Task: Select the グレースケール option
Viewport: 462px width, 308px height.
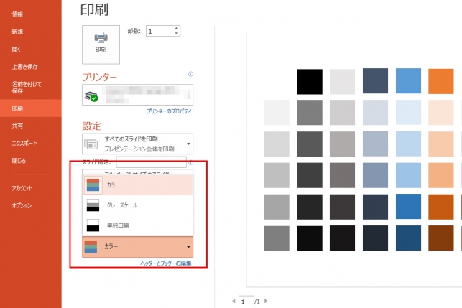Action: pos(138,205)
